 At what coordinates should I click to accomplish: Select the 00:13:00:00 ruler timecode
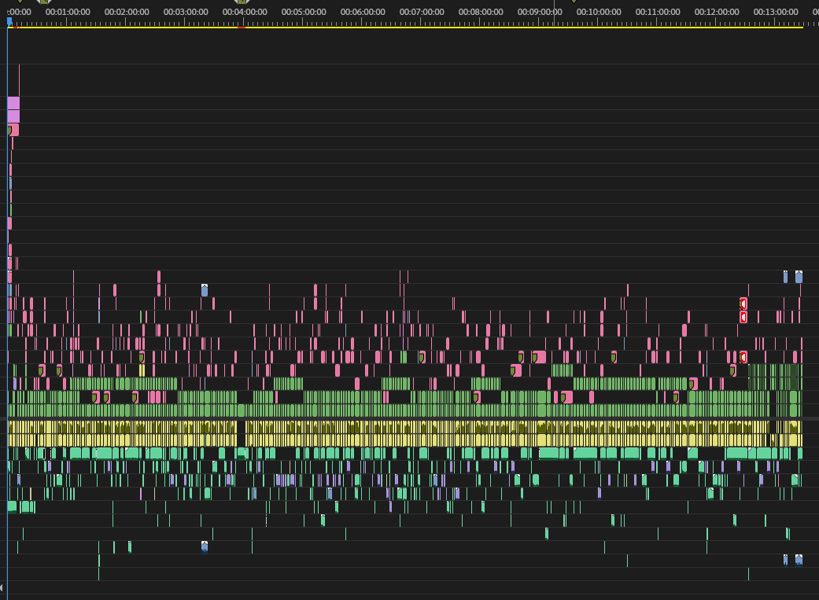pos(777,12)
